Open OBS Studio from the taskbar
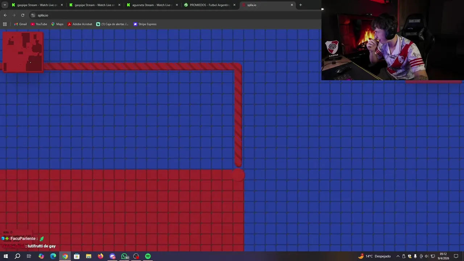The height and width of the screenshot is (261, 464). 136,256
